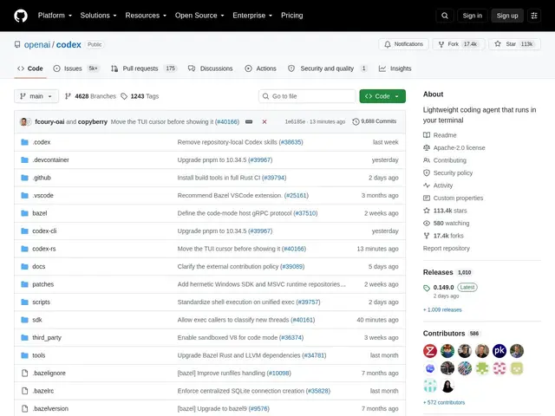The height and width of the screenshot is (416, 555).
Task: Click the bell Notifications button
Action: click(x=403, y=44)
